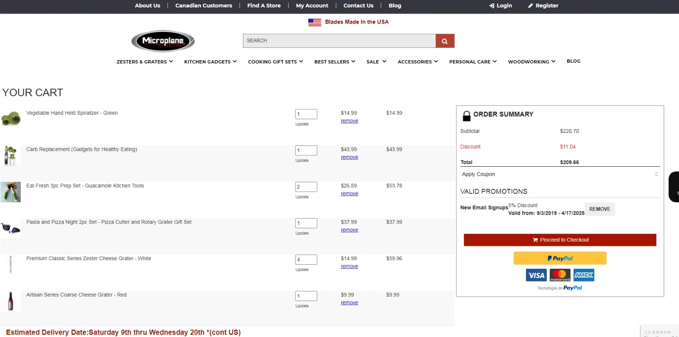Expand the Apply Coupon section
Screen dimensions: 679x337
(560, 174)
